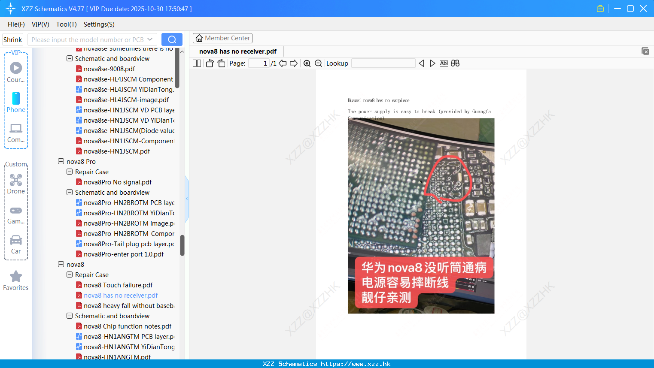Go to next page arrow
This screenshot has height=368, width=654.
[294, 63]
